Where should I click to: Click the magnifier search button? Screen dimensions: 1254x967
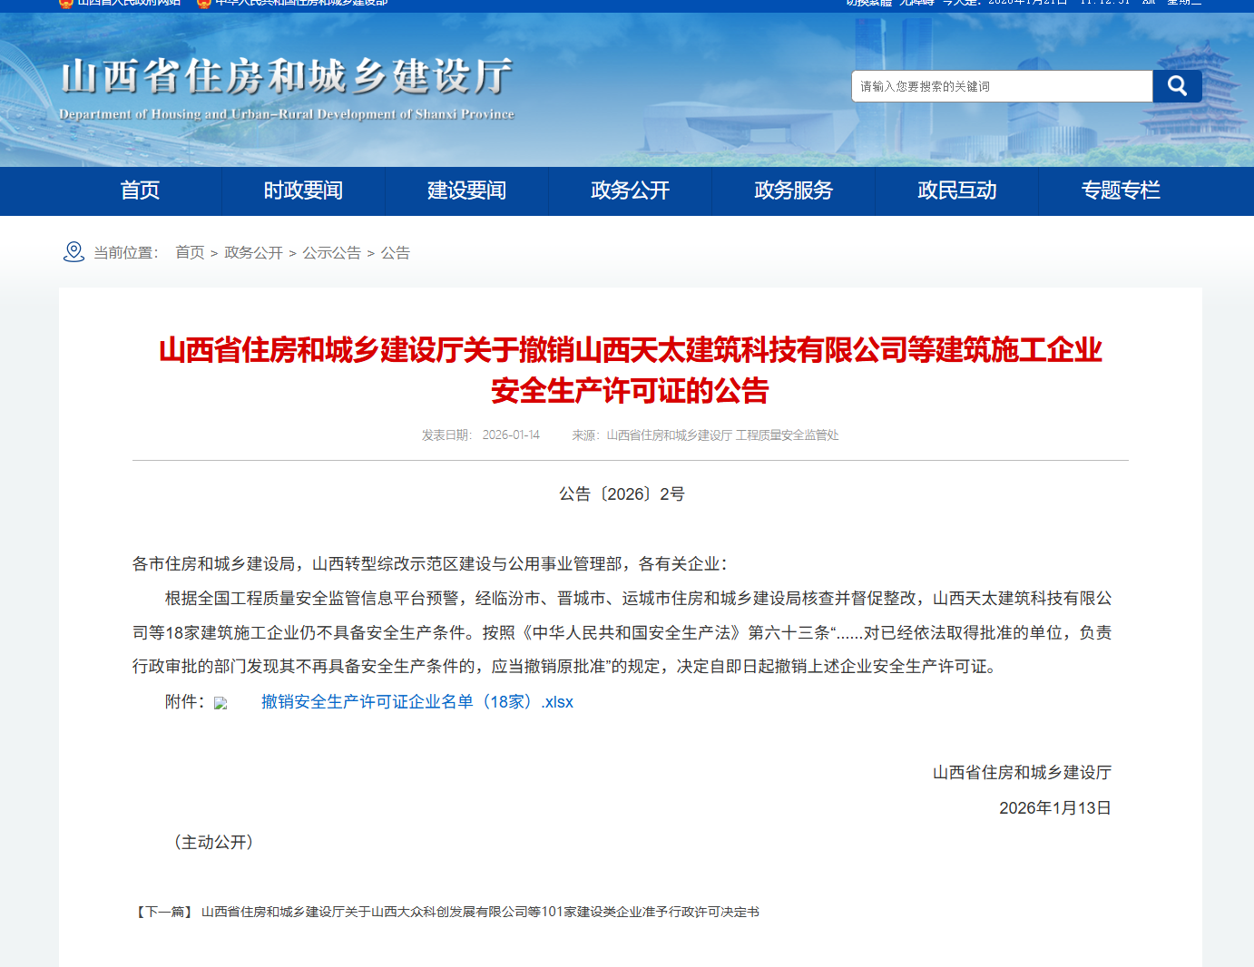click(1177, 86)
